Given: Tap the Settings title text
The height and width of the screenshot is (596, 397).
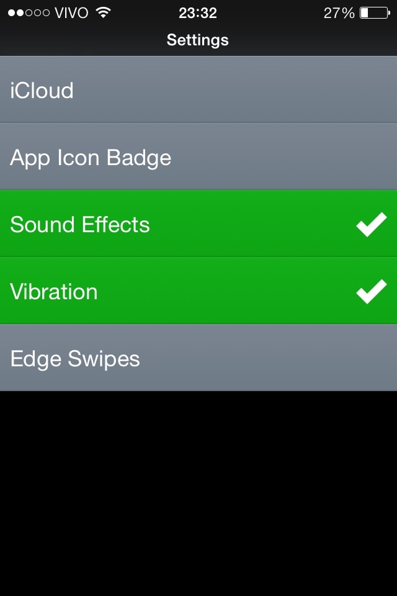Looking at the screenshot, I should [x=198, y=40].
